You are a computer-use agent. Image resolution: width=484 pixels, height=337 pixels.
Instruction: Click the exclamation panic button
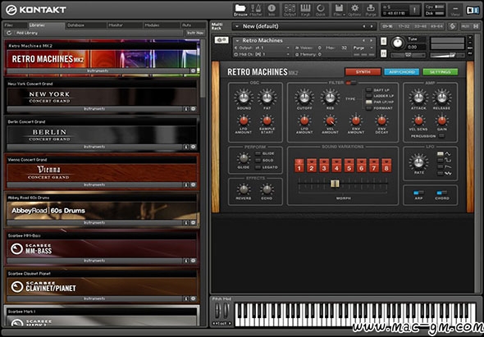[x=414, y=10]
